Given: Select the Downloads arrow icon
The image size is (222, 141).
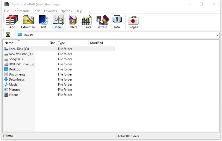Looking at the screenshot, I should [6, 79].
